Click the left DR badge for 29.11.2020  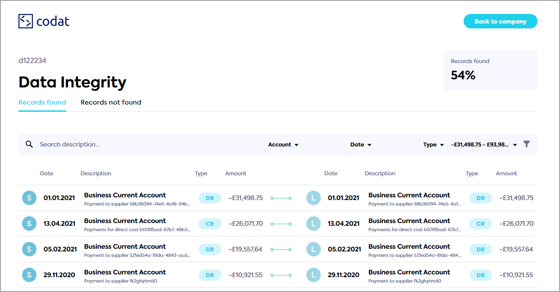pos(210,275)
